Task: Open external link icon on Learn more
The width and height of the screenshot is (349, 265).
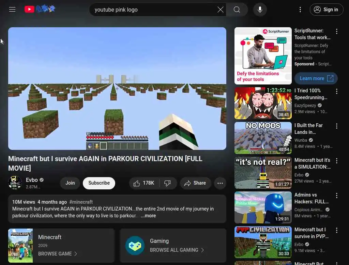Action: click(330, 78)
